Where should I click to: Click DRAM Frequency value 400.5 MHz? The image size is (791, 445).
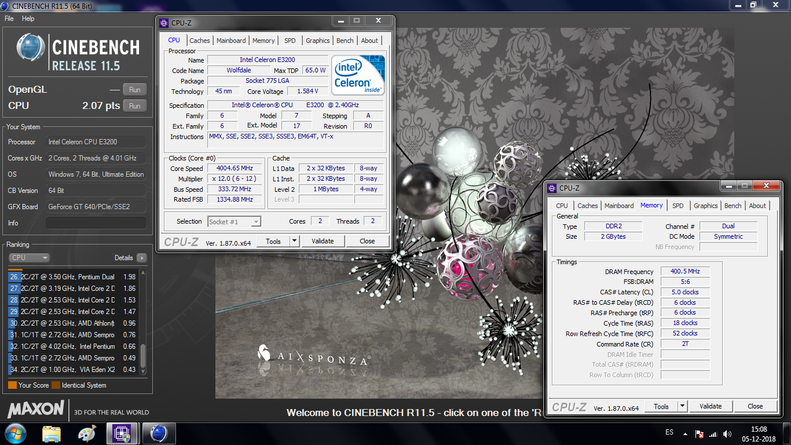[685, 271]
